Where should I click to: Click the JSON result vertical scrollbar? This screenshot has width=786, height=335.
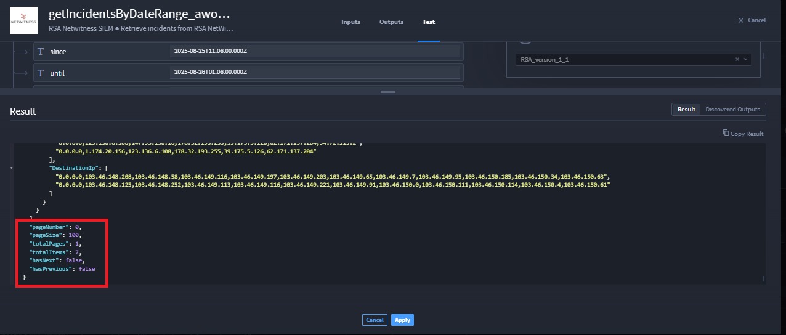coord(763,278)
